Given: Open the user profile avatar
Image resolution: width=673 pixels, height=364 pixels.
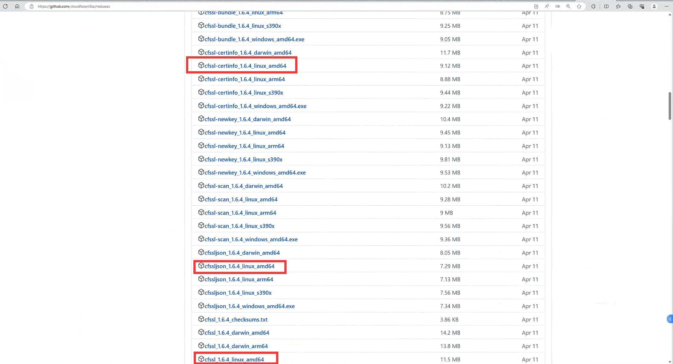Looking at the screenshot, I should [654, 6].
